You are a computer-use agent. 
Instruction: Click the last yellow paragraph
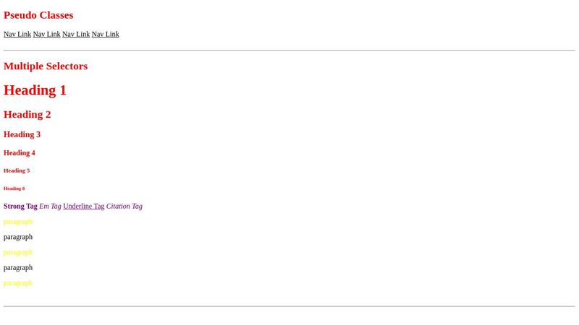(x=18, y=283)
